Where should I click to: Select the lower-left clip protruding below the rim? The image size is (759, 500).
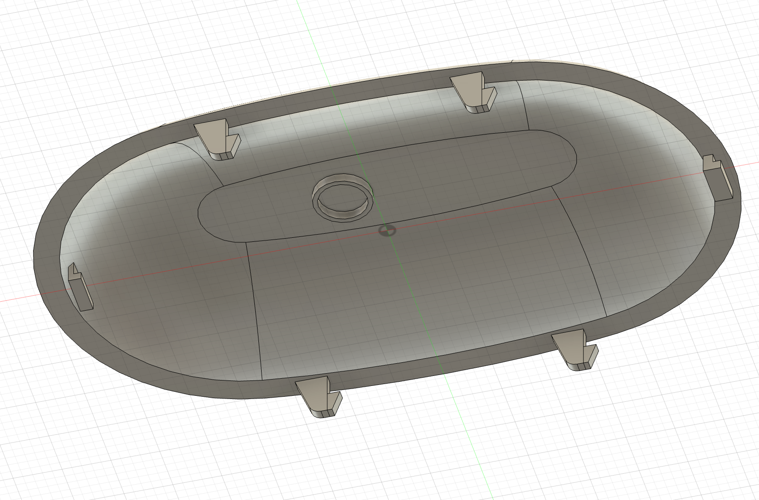tap(319, 397)
